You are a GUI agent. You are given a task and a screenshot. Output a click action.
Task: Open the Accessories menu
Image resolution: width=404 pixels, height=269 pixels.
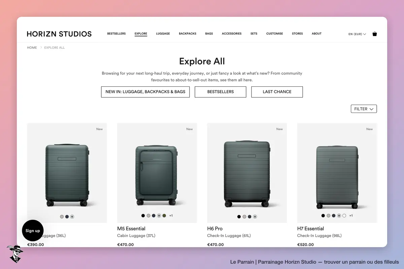[232, 34]
